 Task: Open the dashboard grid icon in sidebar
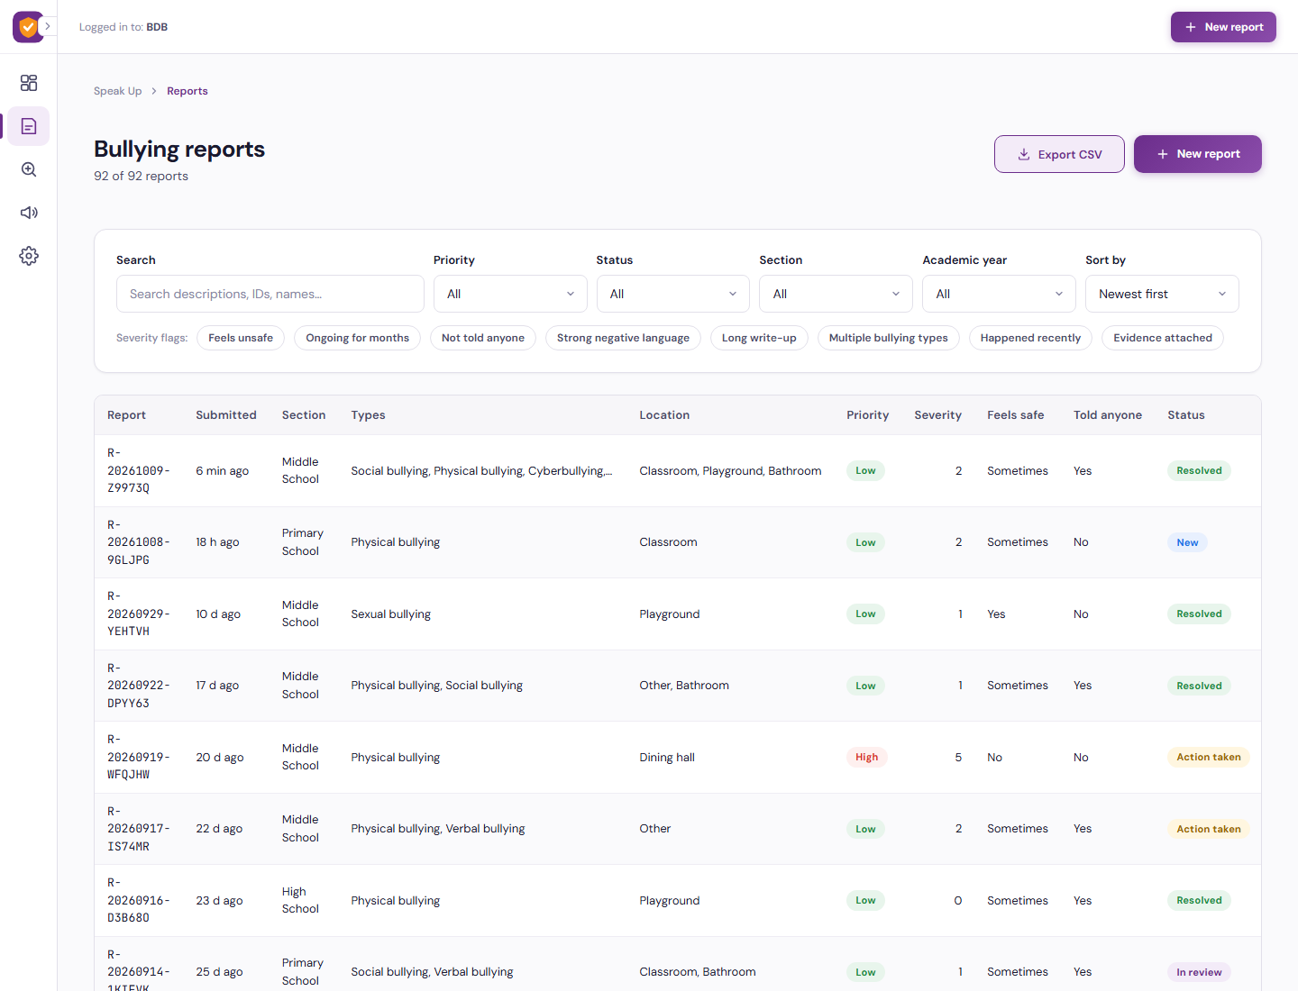tap(29, 83)
